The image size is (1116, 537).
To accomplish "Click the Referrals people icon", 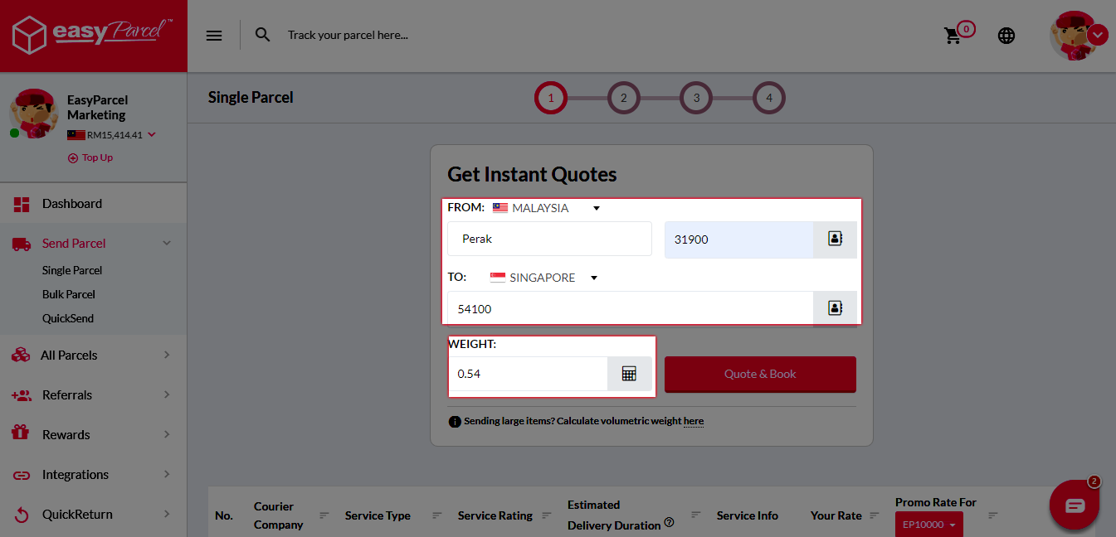I will coord(22,395).
